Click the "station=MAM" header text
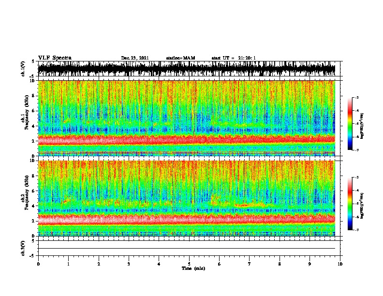The height and width of the screenshot is (296, 383). click(180, 58)
